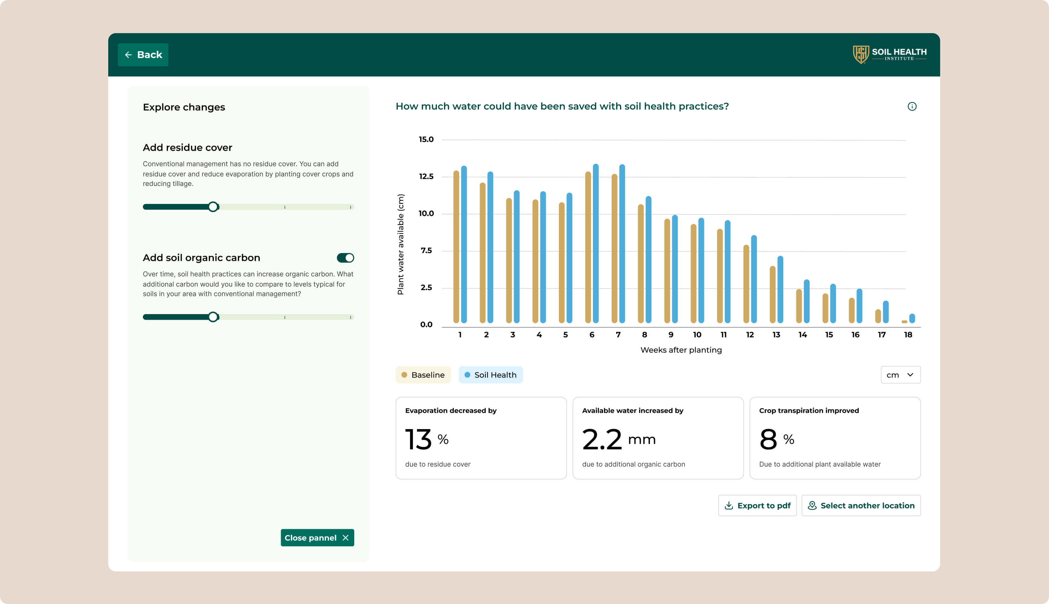Click the "Add residue cover" heading

pos(187,148)
